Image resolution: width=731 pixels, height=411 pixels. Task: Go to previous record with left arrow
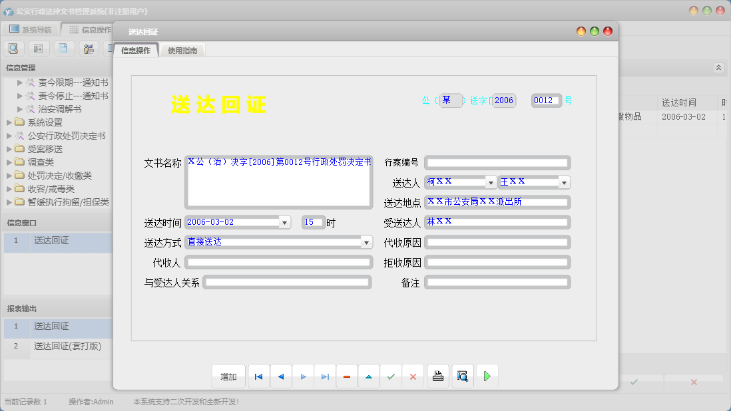pos(281,376)
